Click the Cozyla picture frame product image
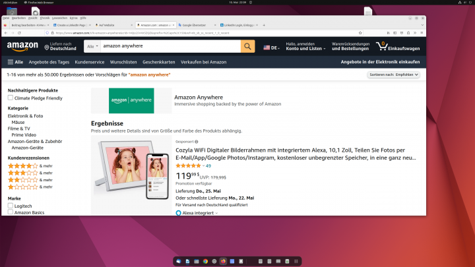Screen dimensions: 475x267 tap(131, 171)
